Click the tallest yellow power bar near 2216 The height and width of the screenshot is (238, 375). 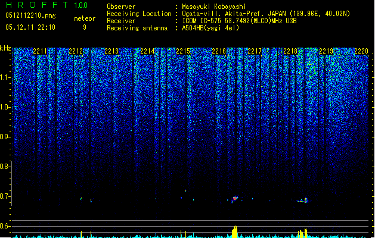pyautogui.click(x=235, y=231)
